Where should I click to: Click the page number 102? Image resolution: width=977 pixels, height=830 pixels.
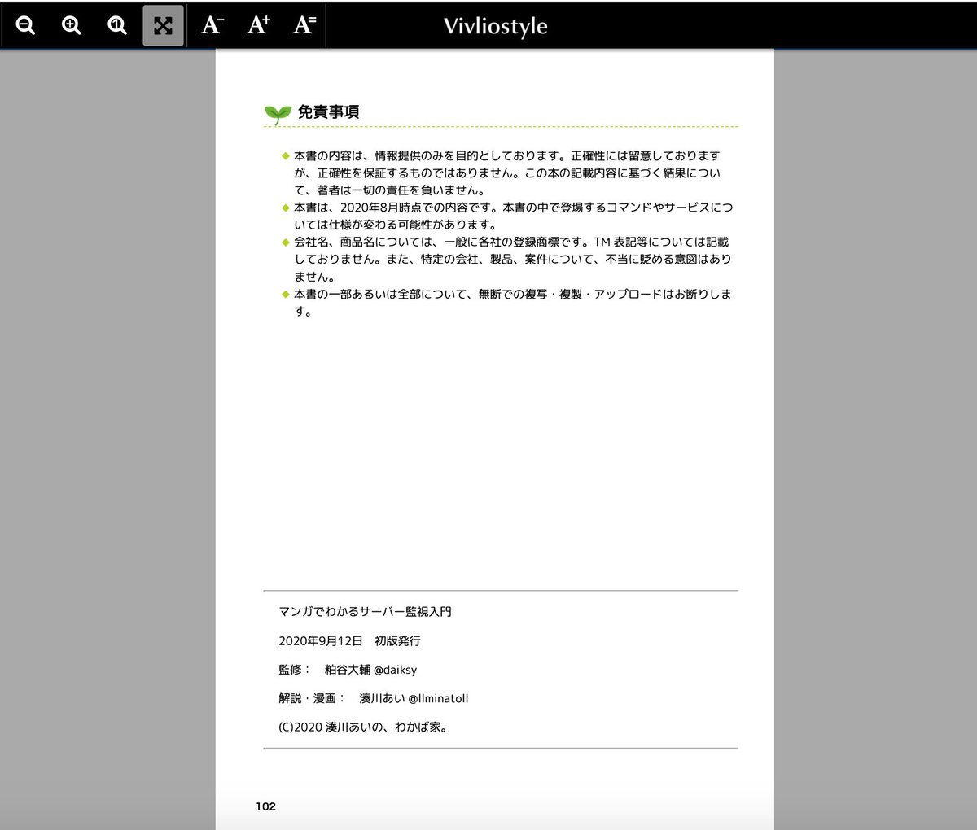coord(265,806)
